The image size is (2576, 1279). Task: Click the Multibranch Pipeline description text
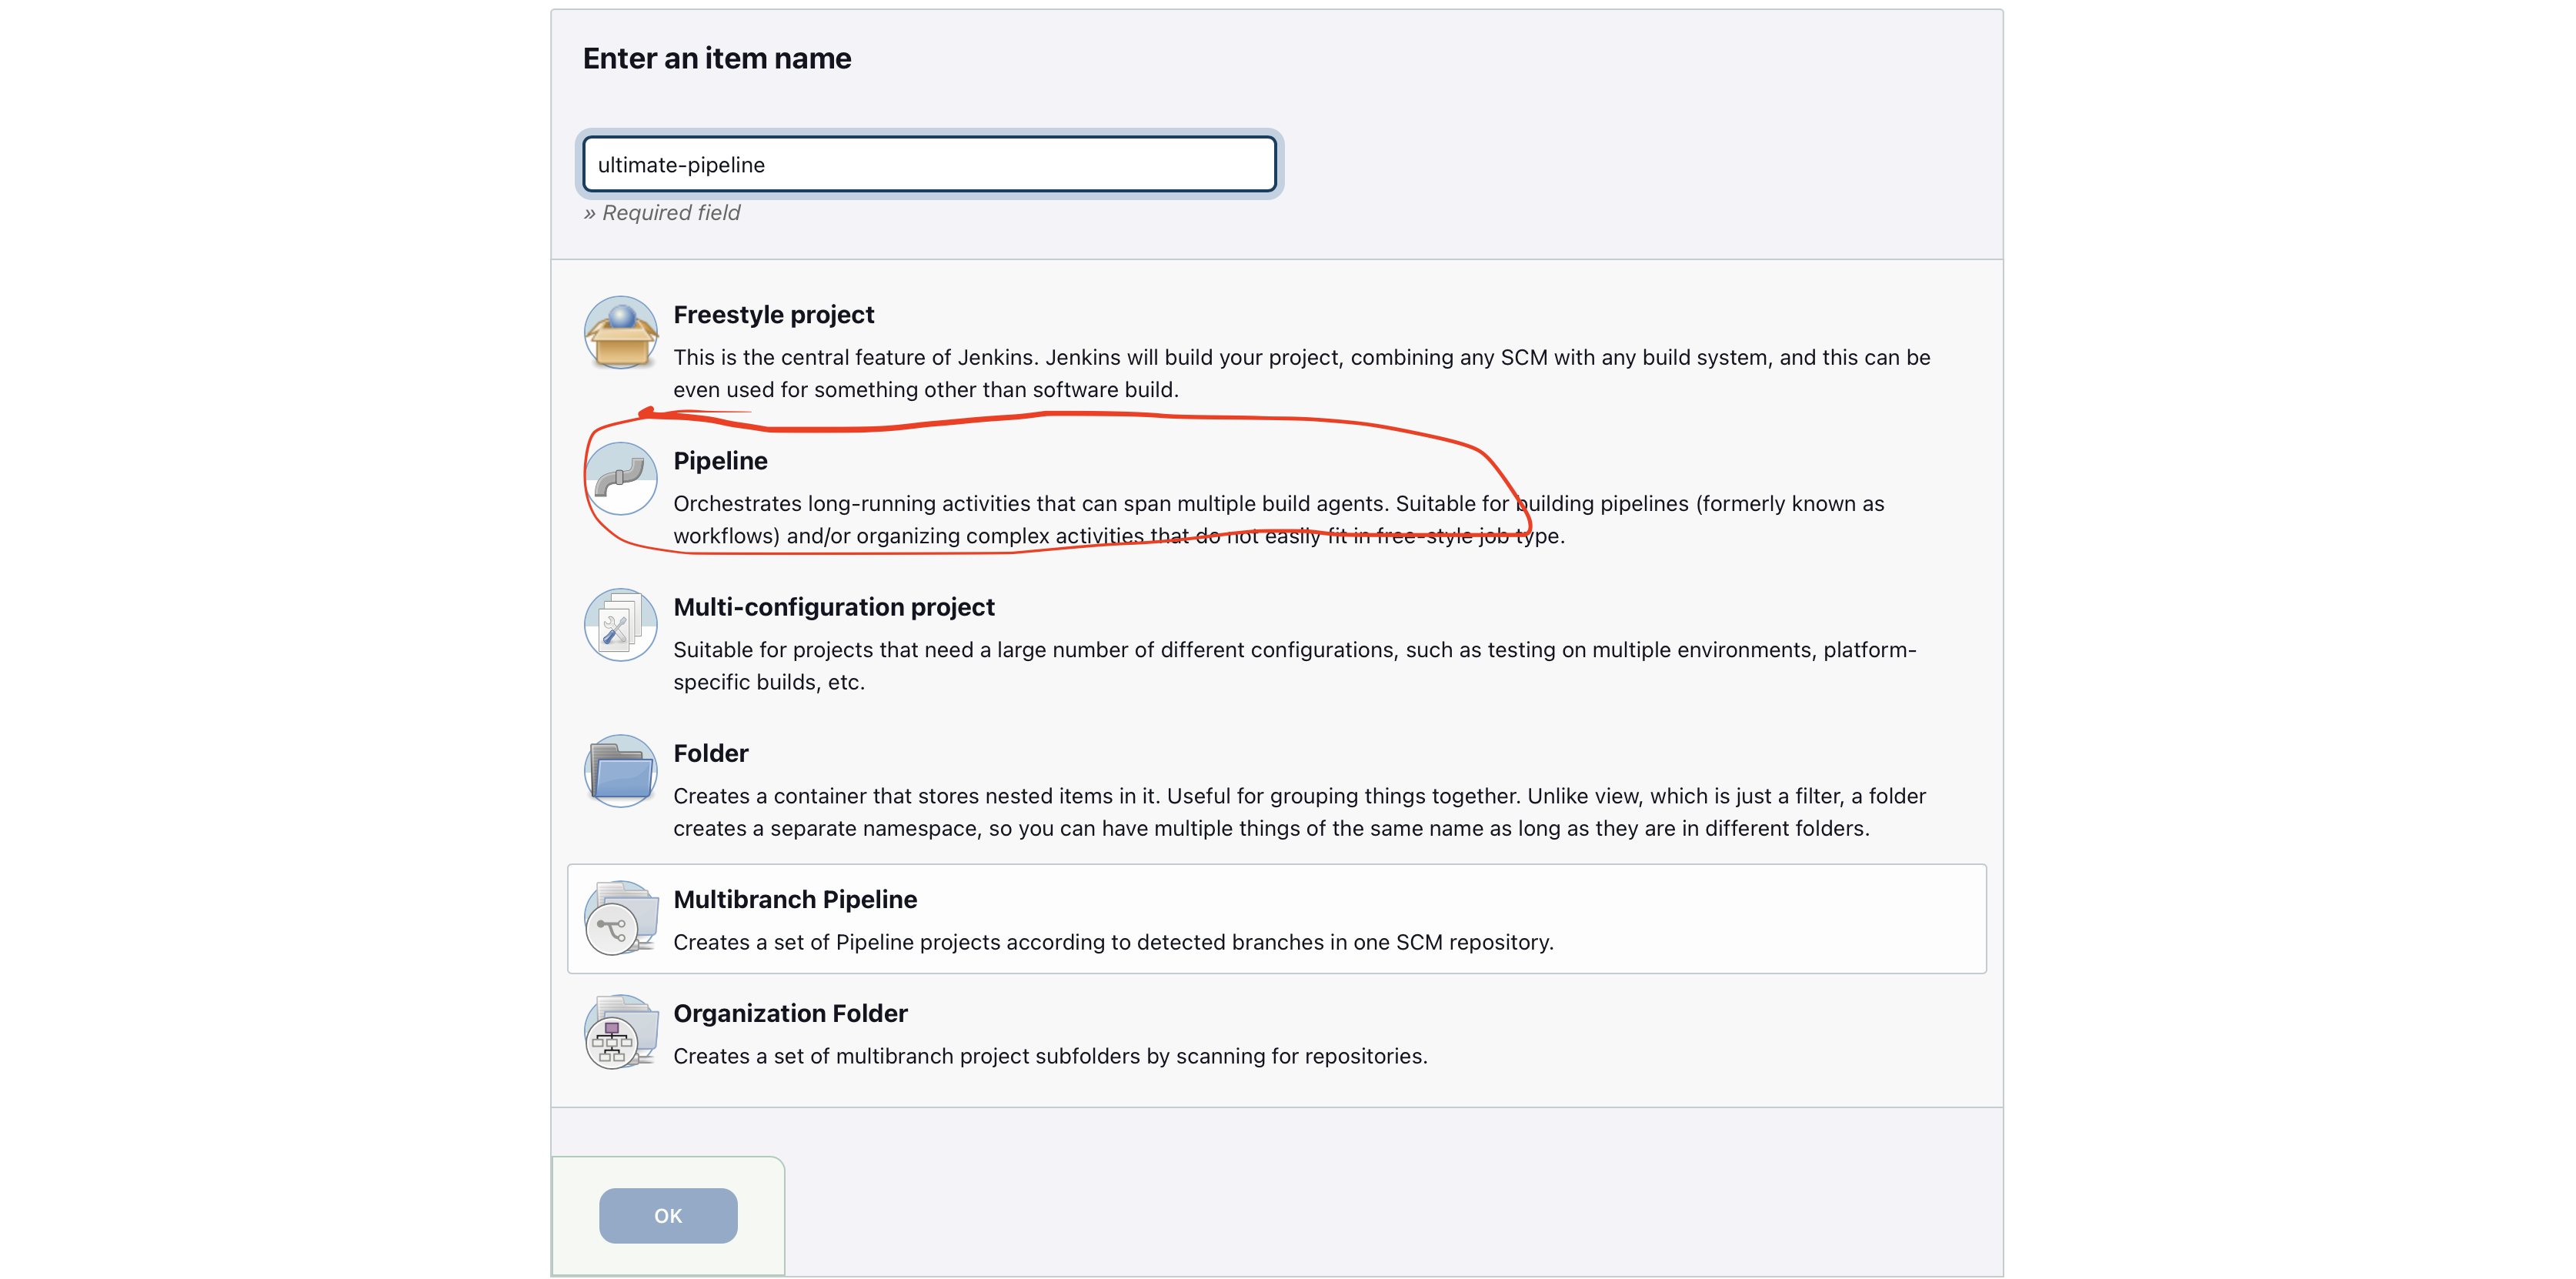pos(1113,942)
